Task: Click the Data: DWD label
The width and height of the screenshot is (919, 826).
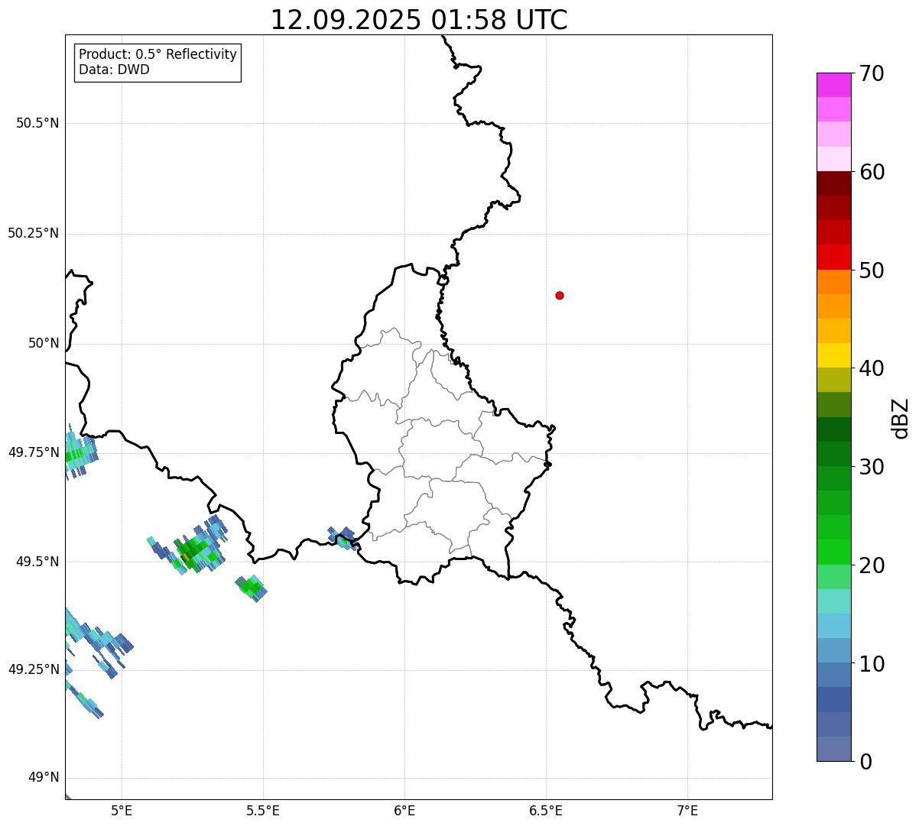Action: click(114, 70)
